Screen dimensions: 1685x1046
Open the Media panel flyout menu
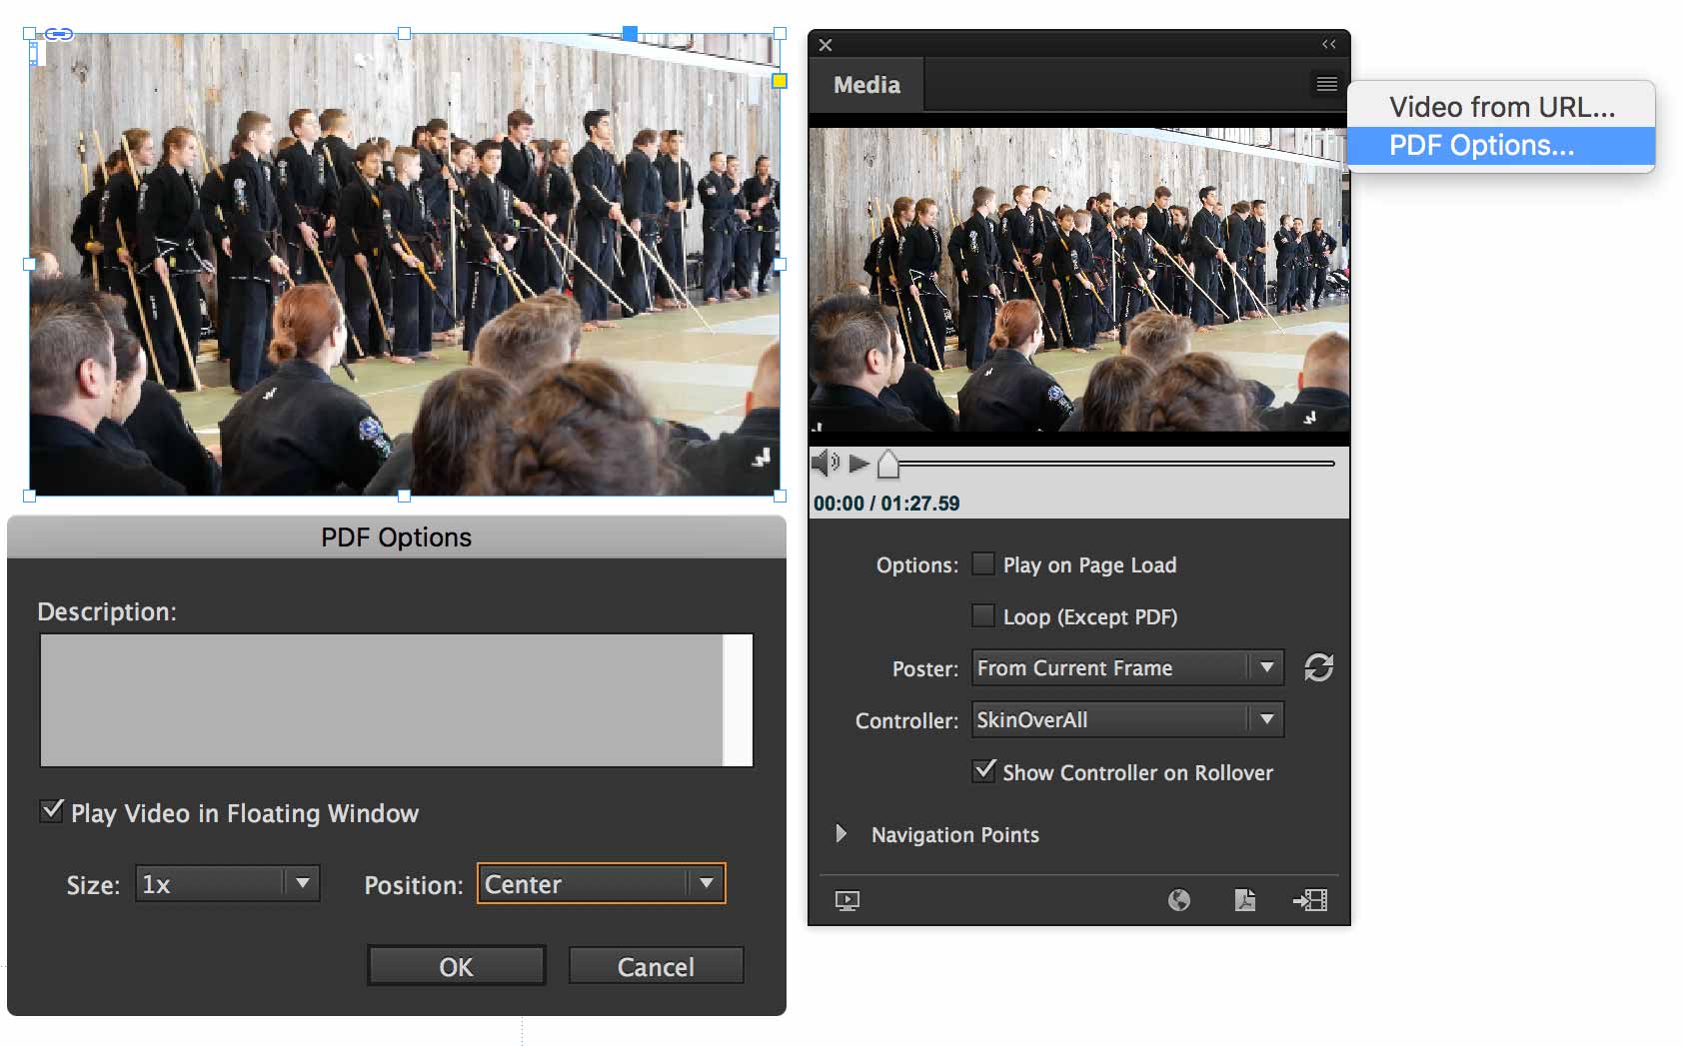[x=1326, y=85]
